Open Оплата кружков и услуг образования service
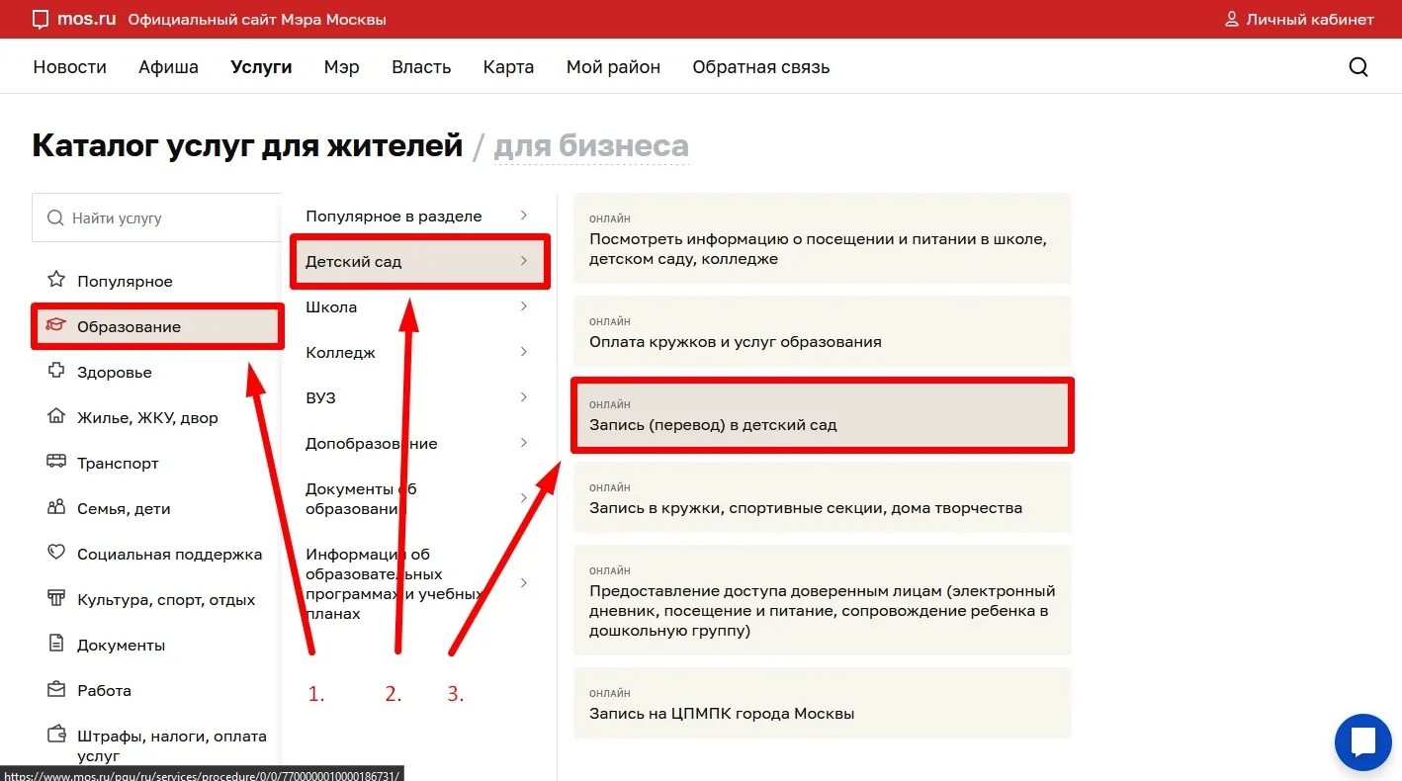 tap(823, 332)
